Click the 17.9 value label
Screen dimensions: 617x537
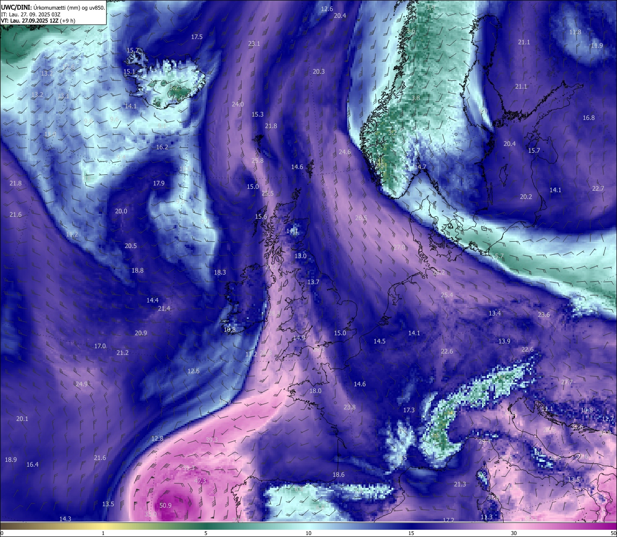coord(159,183)
